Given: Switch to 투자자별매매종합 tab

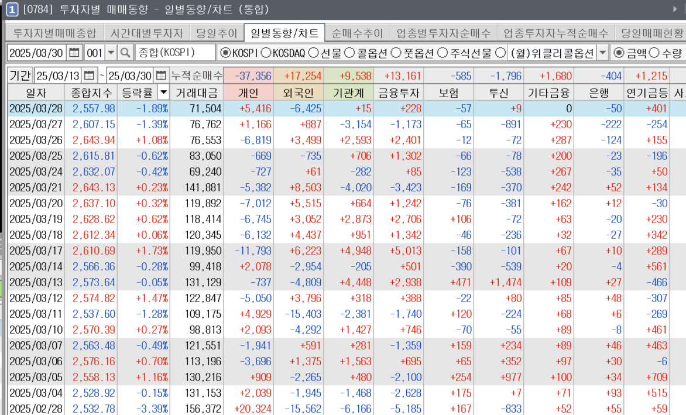Looking at the screenshot, I should 54,33.
